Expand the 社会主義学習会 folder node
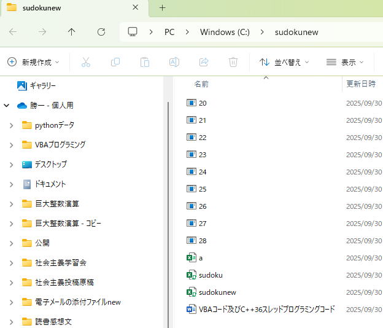 tap(11, 263)
